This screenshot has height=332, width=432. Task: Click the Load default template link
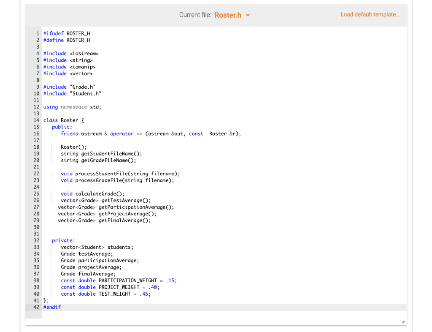pyautogui.click(x=370, y=14)
